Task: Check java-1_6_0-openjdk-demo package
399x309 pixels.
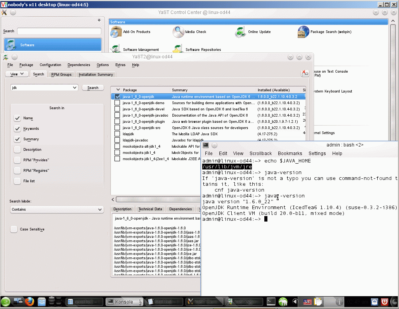Action: 117,103
